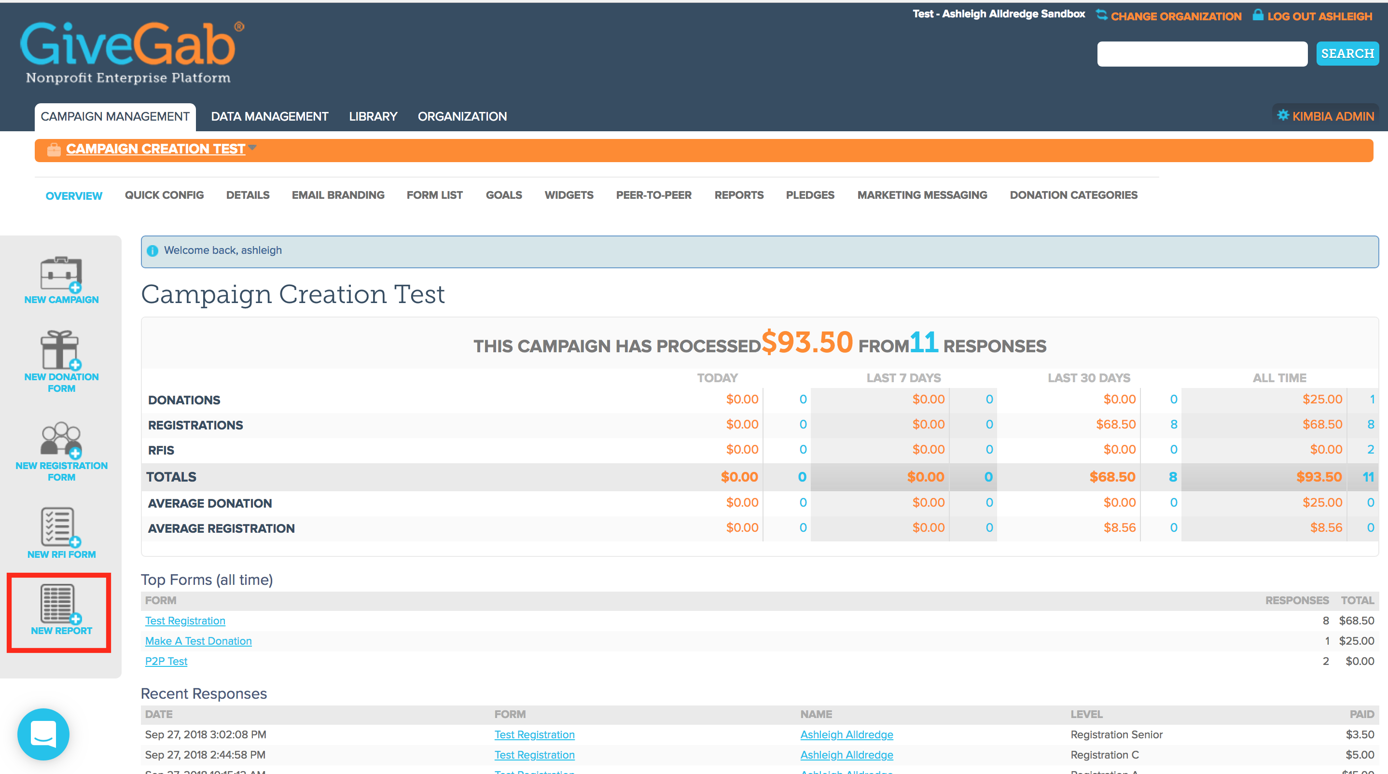Click the New Report table icon

61,604
